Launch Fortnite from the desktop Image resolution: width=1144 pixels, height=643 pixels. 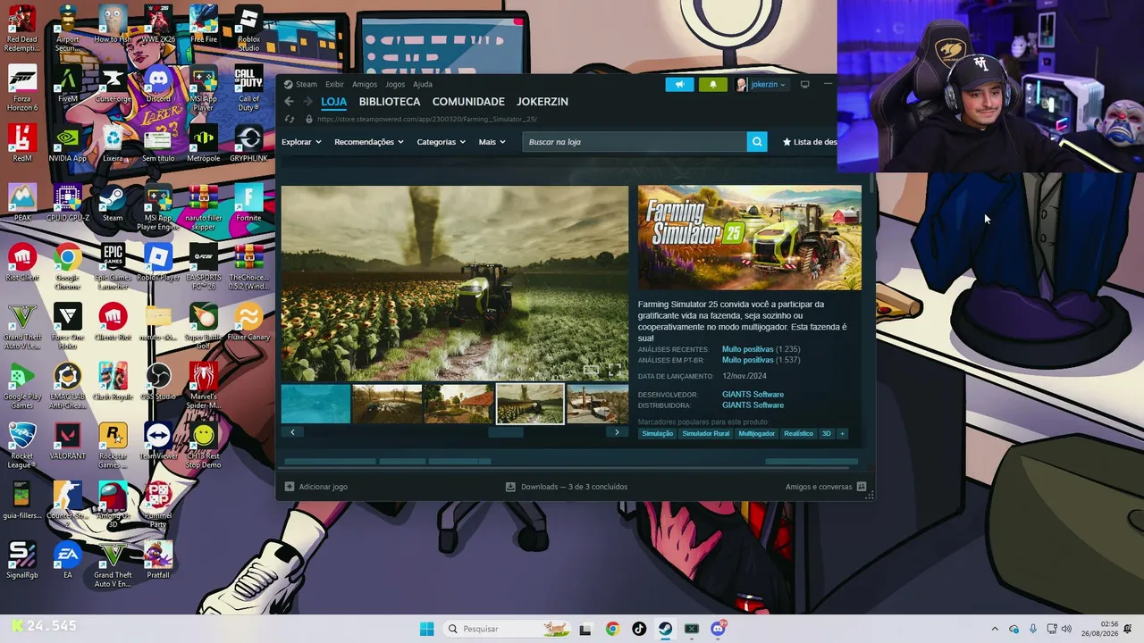click(248, 204)
